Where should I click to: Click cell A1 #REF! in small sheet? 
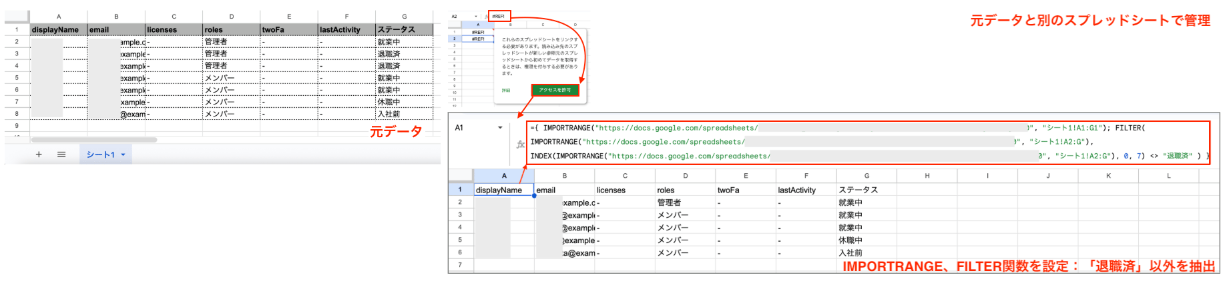point(478,32)
